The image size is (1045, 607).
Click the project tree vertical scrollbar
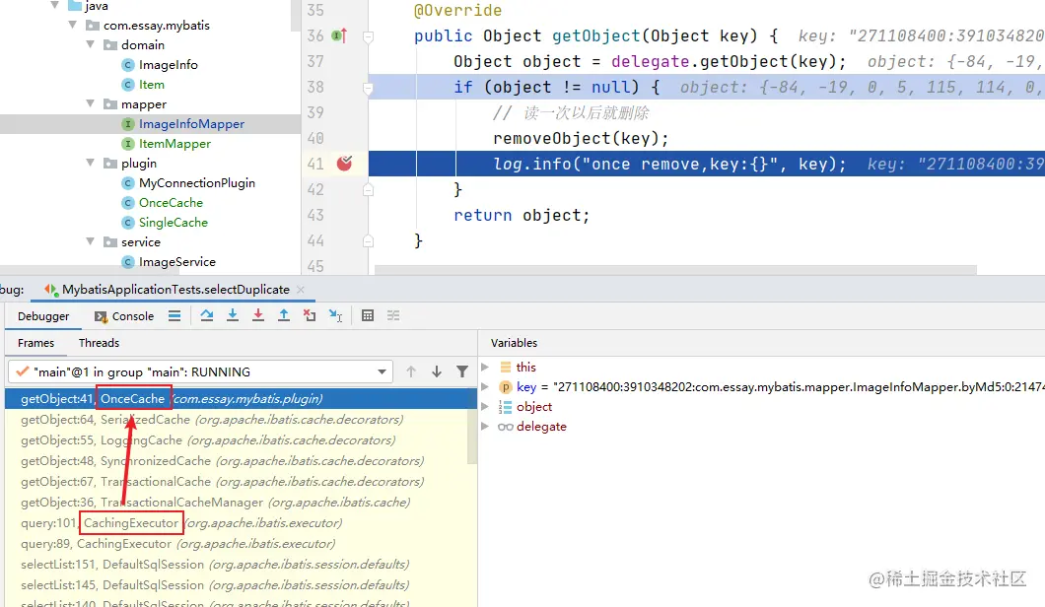(x=296, y=16)
